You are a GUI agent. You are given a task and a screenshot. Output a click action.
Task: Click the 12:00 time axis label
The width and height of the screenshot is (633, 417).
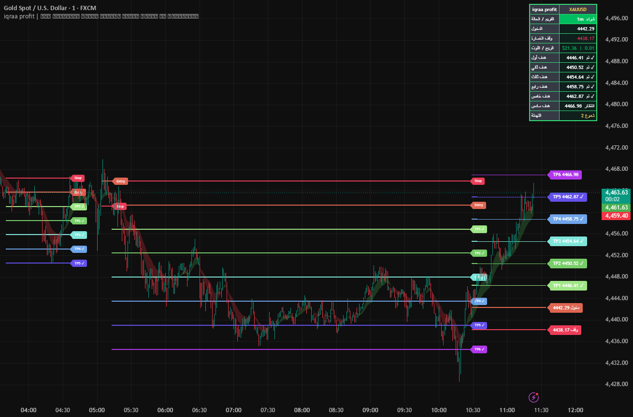(575, 410)
